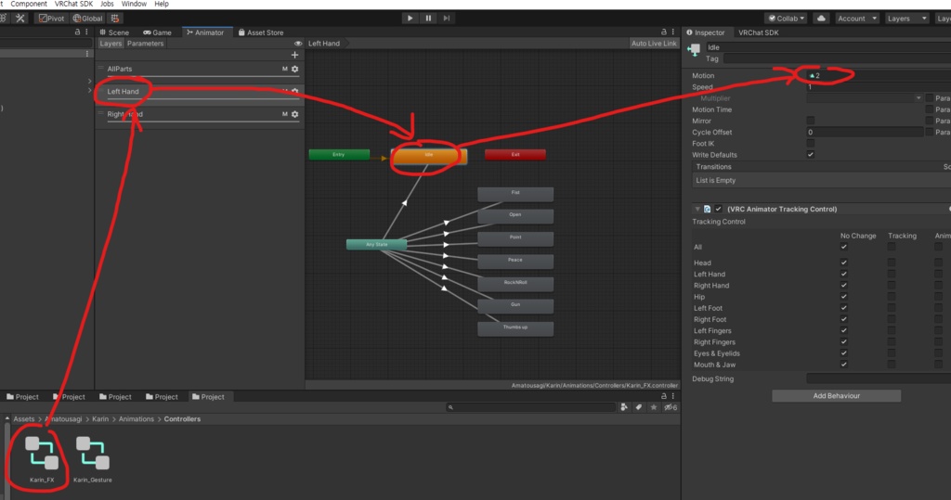The image size is (951, 500).
Task: Open the Asset Store tab
Action: coord(261,32)
